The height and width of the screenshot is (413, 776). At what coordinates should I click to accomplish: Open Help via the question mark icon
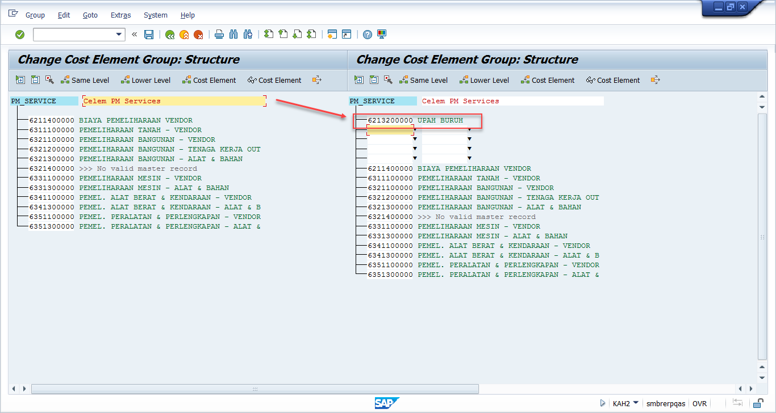pyautogui.click(x=368, y=35)
